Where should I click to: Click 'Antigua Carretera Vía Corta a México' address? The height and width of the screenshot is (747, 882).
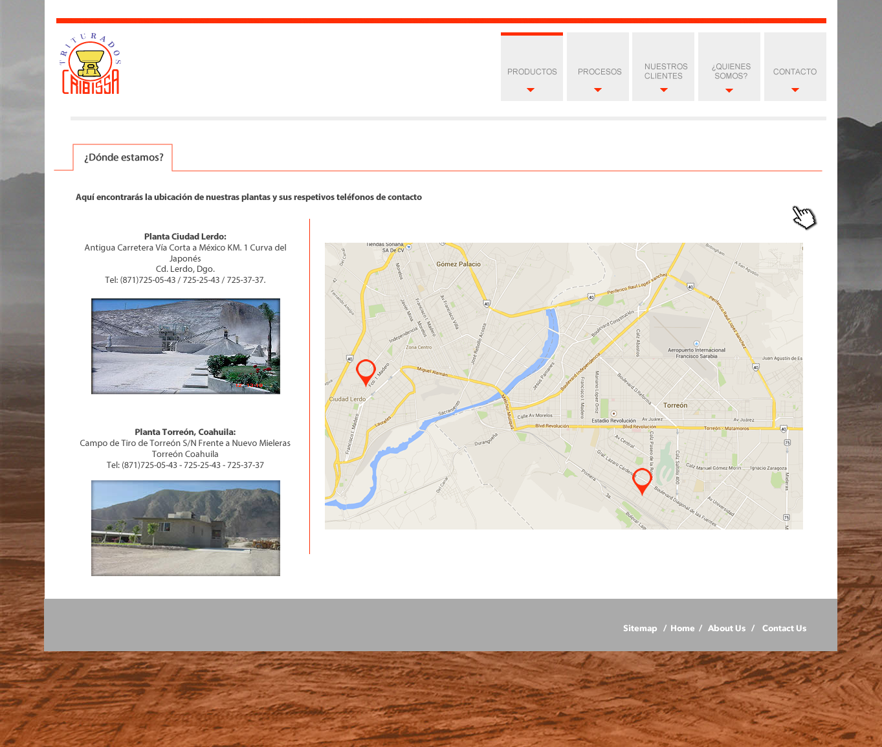[x=185, y=252]
